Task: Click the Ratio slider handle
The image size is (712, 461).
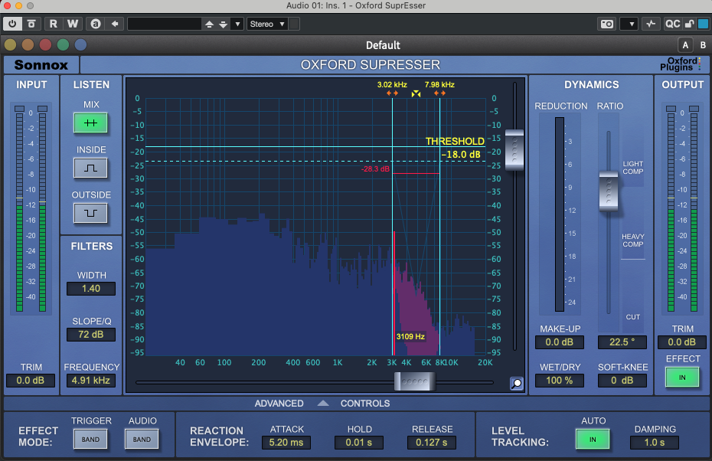Action: tap(608, 191)
